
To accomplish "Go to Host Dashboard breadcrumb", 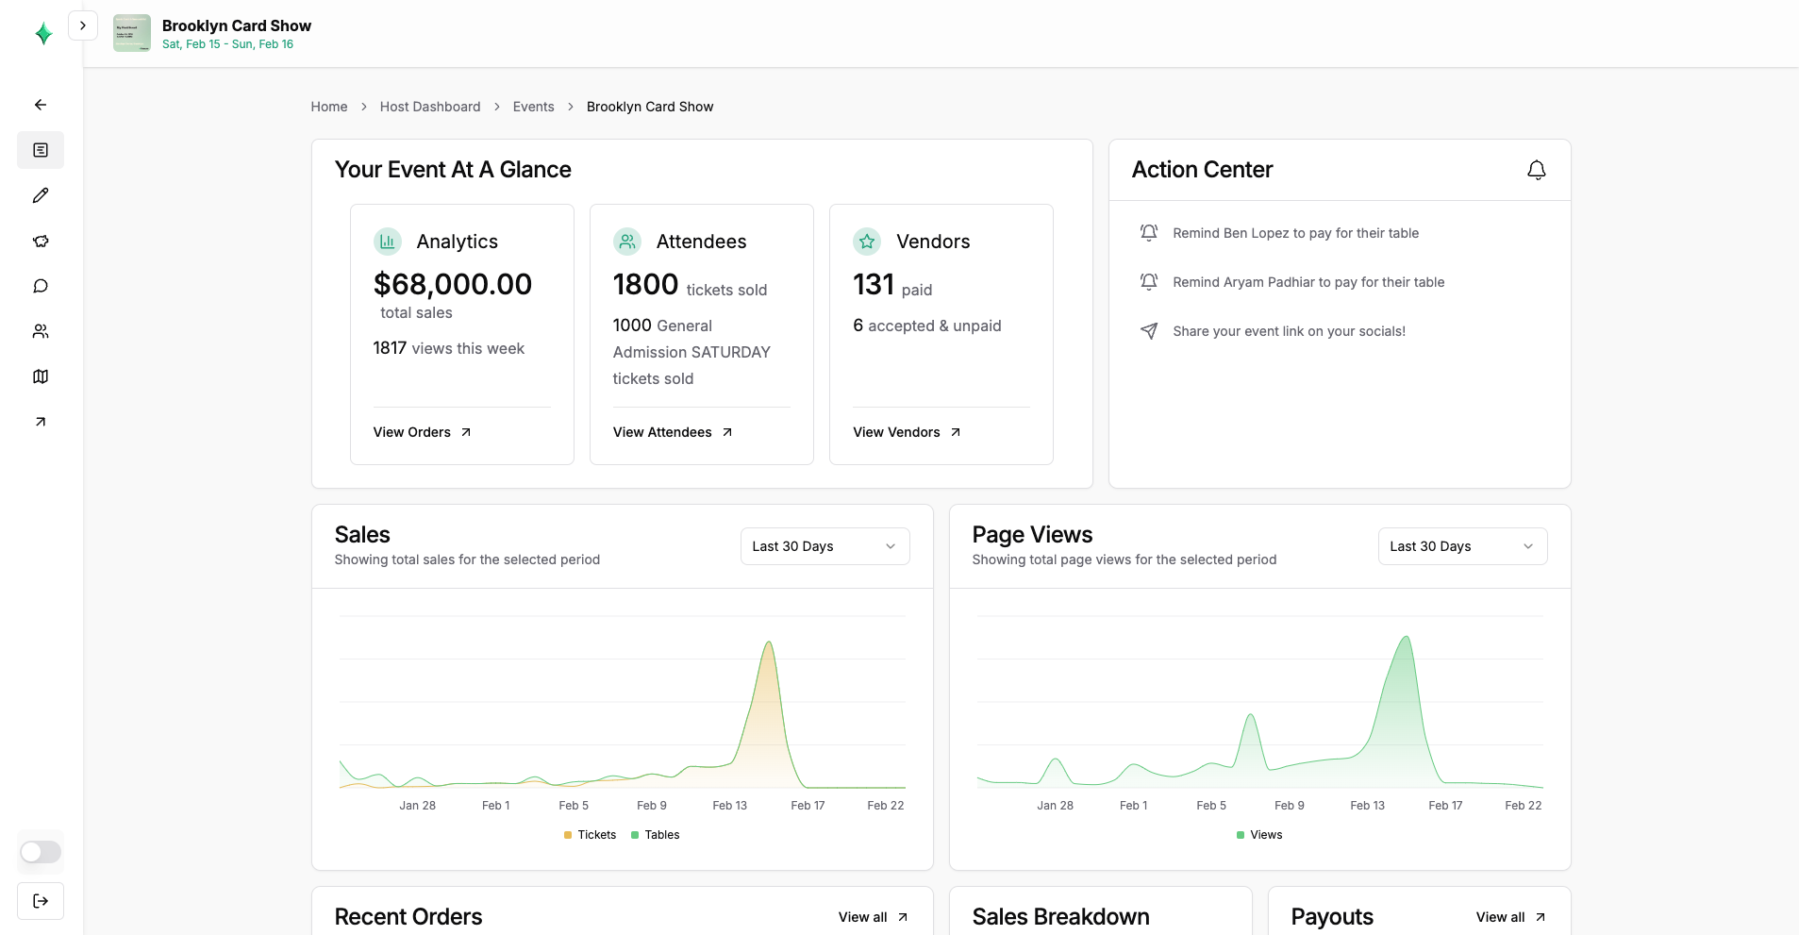I will (x=430, y=107).
